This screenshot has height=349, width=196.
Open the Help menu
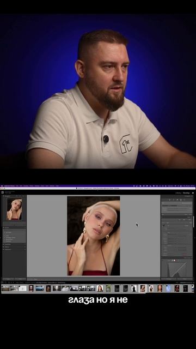click(x=57, y=185)
